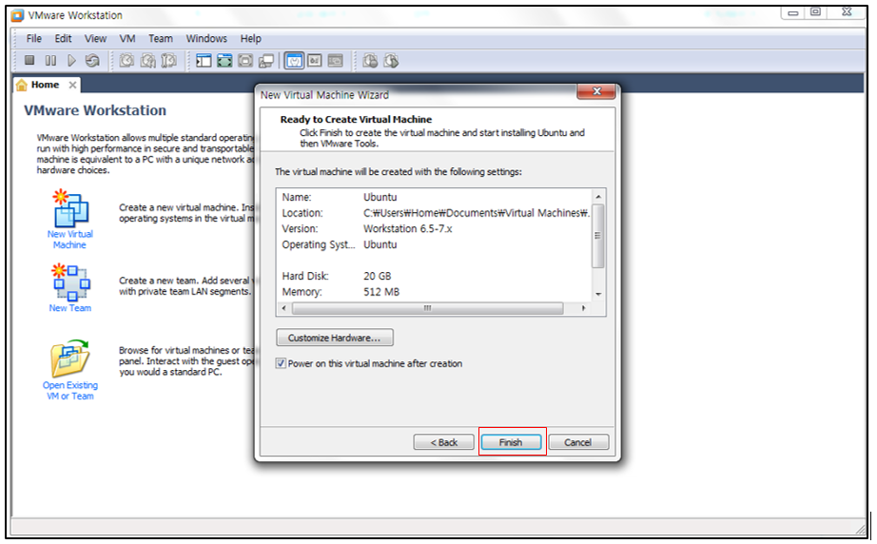Click the Home tab house icon
Image resolution: width=877 pixels, height=544 pixels.
click(x=21, y=85)
